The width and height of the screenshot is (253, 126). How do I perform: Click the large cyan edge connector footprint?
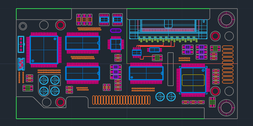168,29
